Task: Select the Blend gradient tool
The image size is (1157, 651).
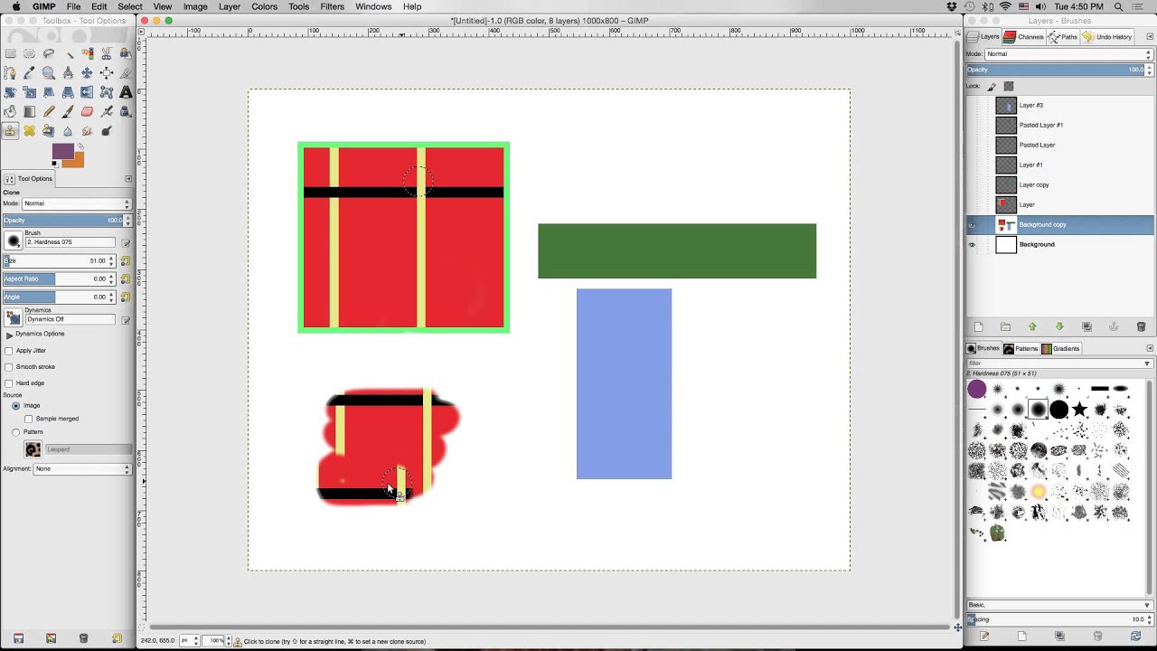Action: point(29,111)
